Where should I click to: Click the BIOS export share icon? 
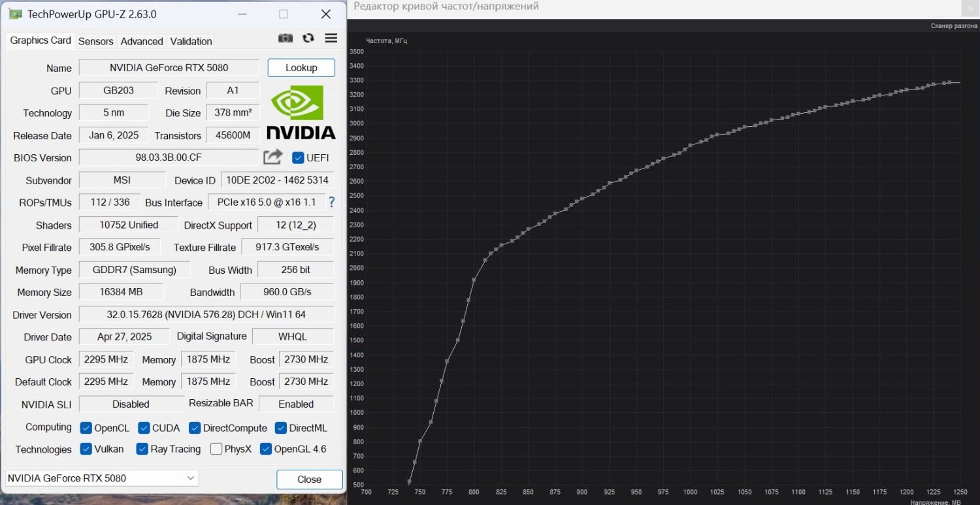(273, 157)
